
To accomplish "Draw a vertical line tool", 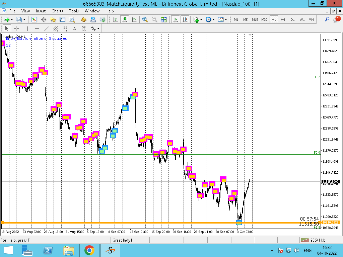I will coord(27,28).
